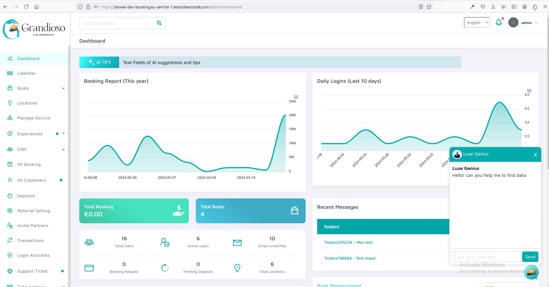The height and width of the screenshot is (287, 549).
Task: Reload the page in browser
Action: point(26,7)
